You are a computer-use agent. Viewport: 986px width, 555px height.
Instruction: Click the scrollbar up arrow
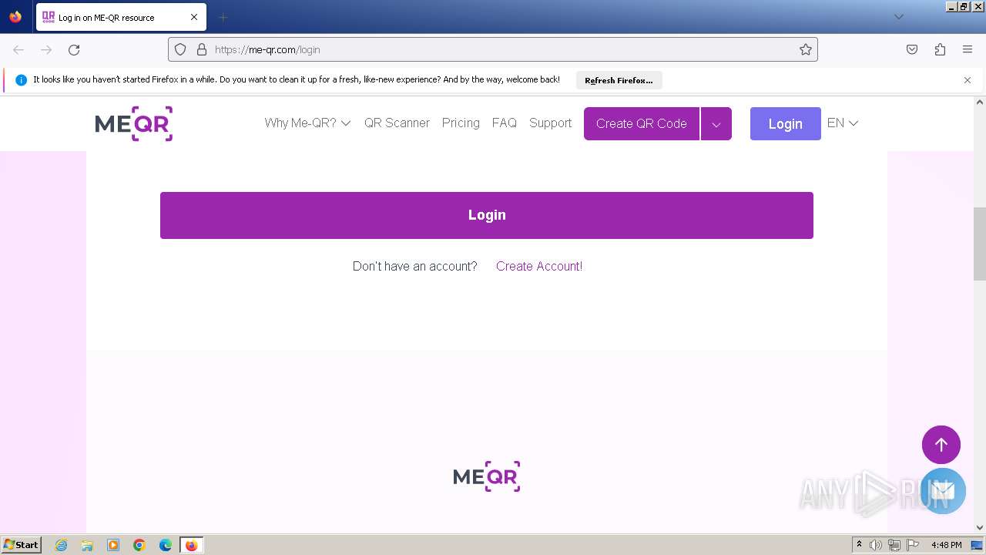pyautogui.click(x=980, y=102)
